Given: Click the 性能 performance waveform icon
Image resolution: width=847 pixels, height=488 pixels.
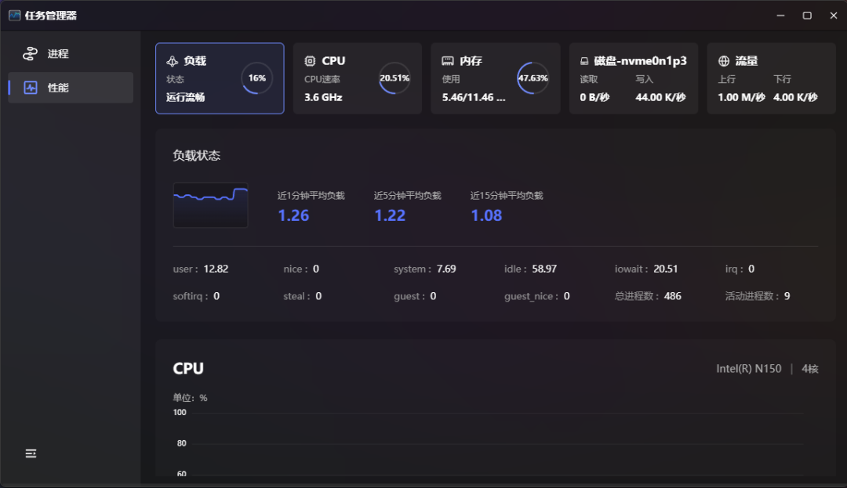Looking at the screenshot, I should pyautogui.click(x=31, y=88).
